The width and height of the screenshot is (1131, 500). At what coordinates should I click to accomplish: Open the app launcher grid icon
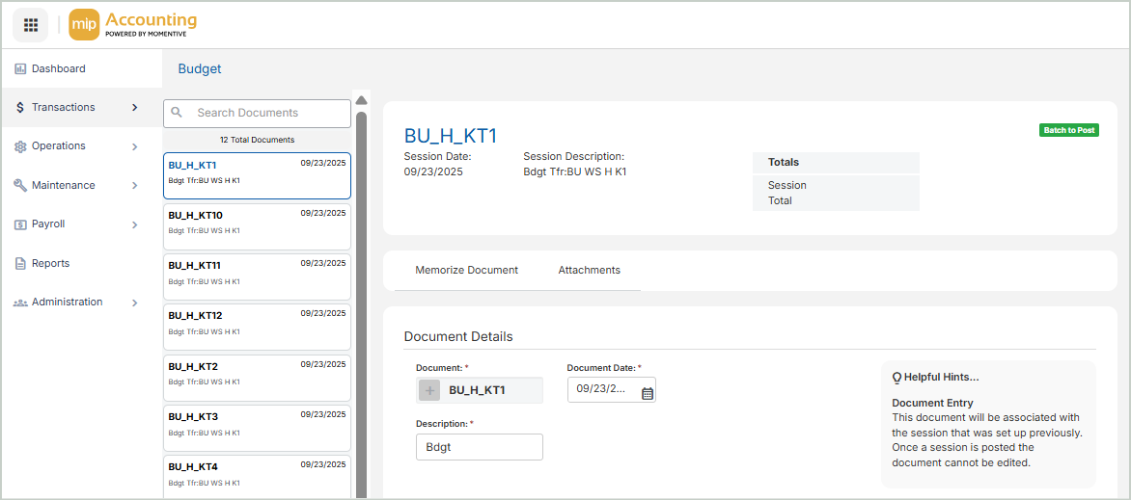pyautogui.click(x=31, y=25)
